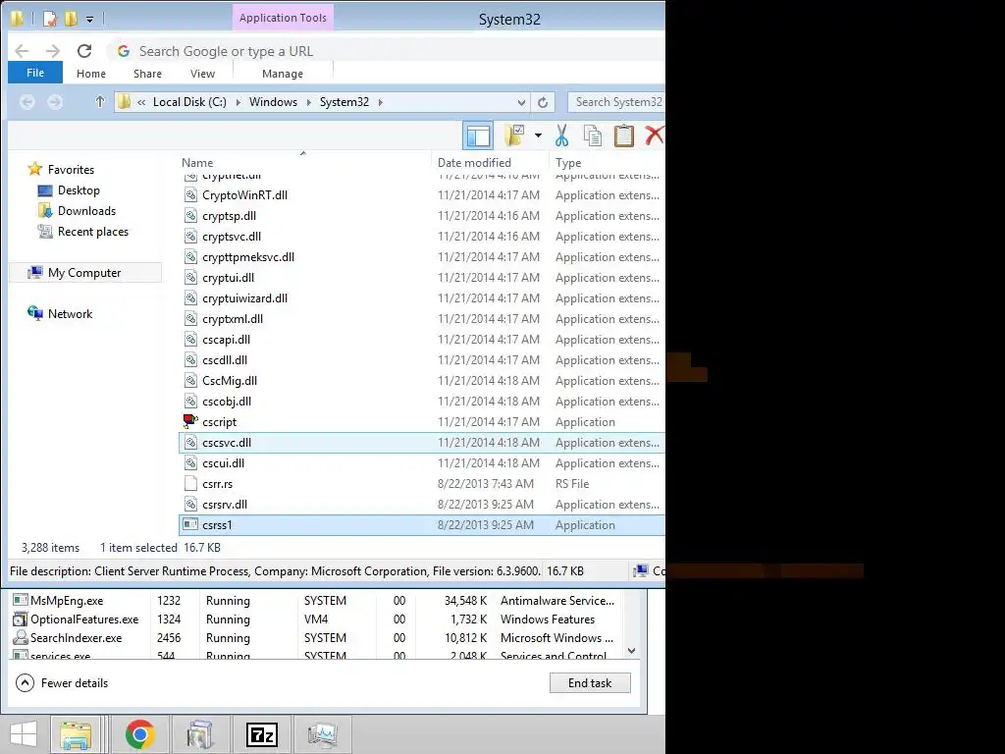Viewport: 1005px width, 754px height.
Task: Click the Task Manager scroll-down arrow
Action: point(631,651)
